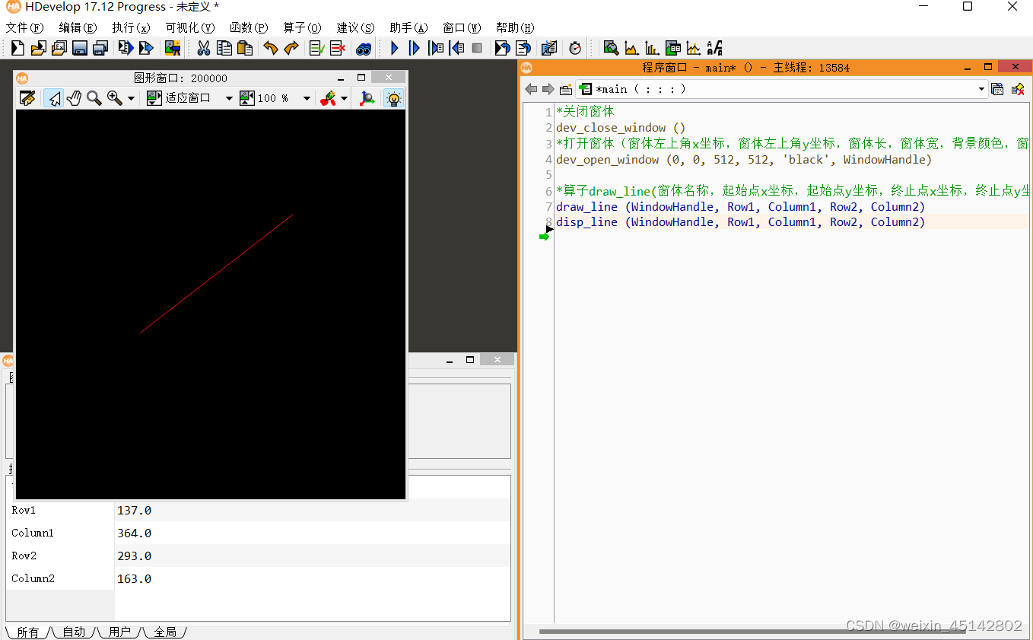Select the hand pan tool in graphics window
The height and width of the screenshot is (640, 1033).
click(x=74, y=98)
